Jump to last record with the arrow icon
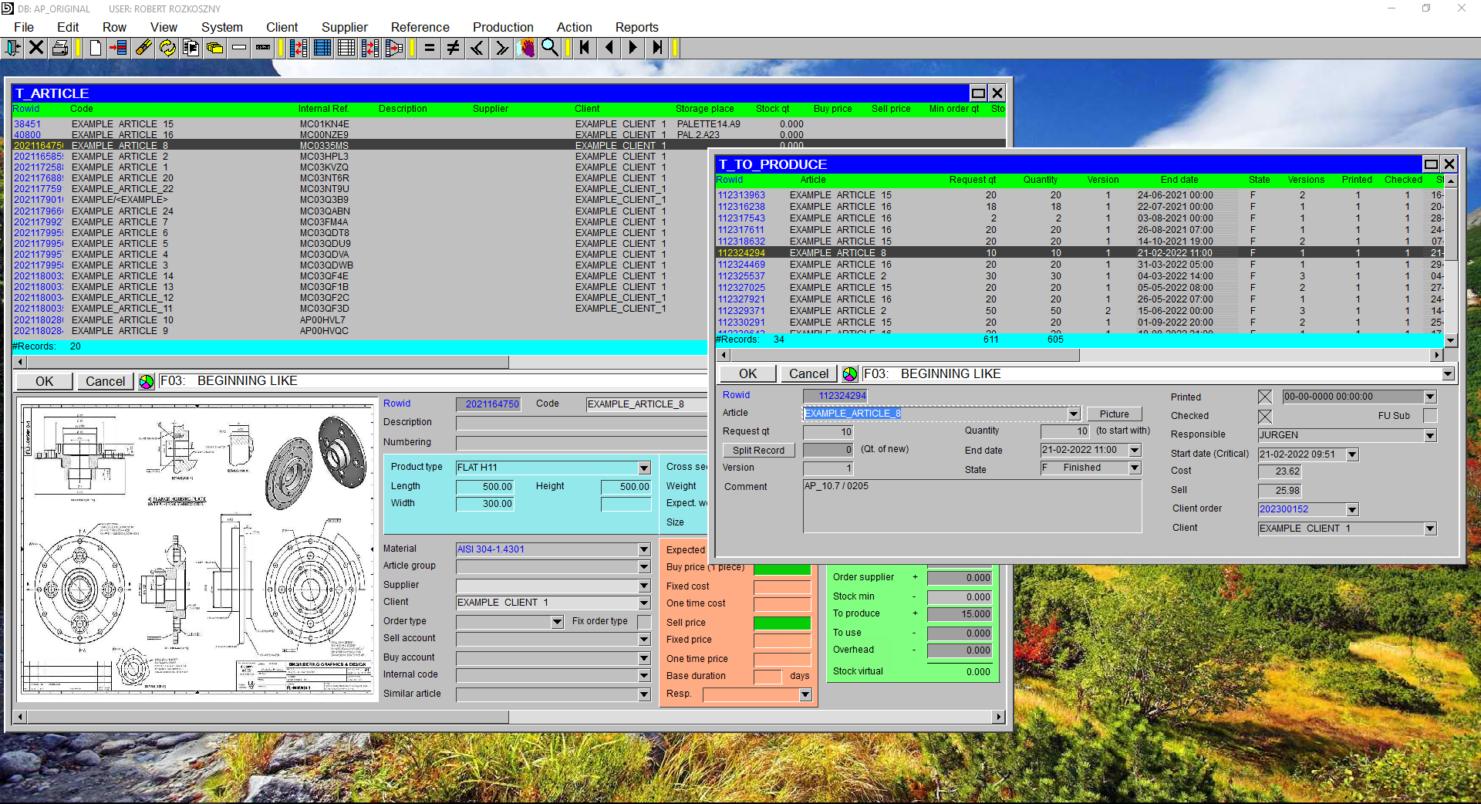The width and height of the screenshot is (1481, 804). pos(657,48)
